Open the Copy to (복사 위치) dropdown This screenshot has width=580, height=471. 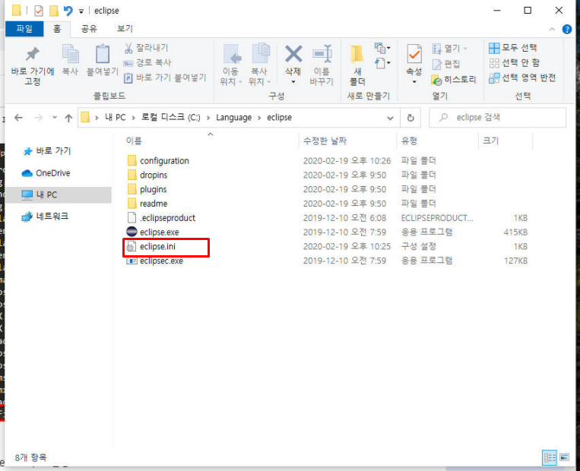coord(260,65)
